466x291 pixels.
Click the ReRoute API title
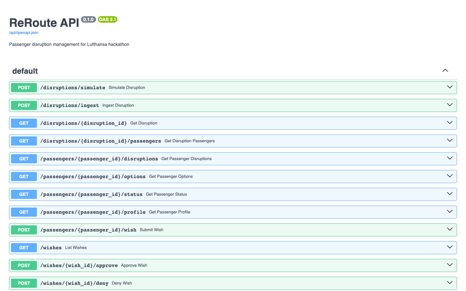(x=44, y=23)
